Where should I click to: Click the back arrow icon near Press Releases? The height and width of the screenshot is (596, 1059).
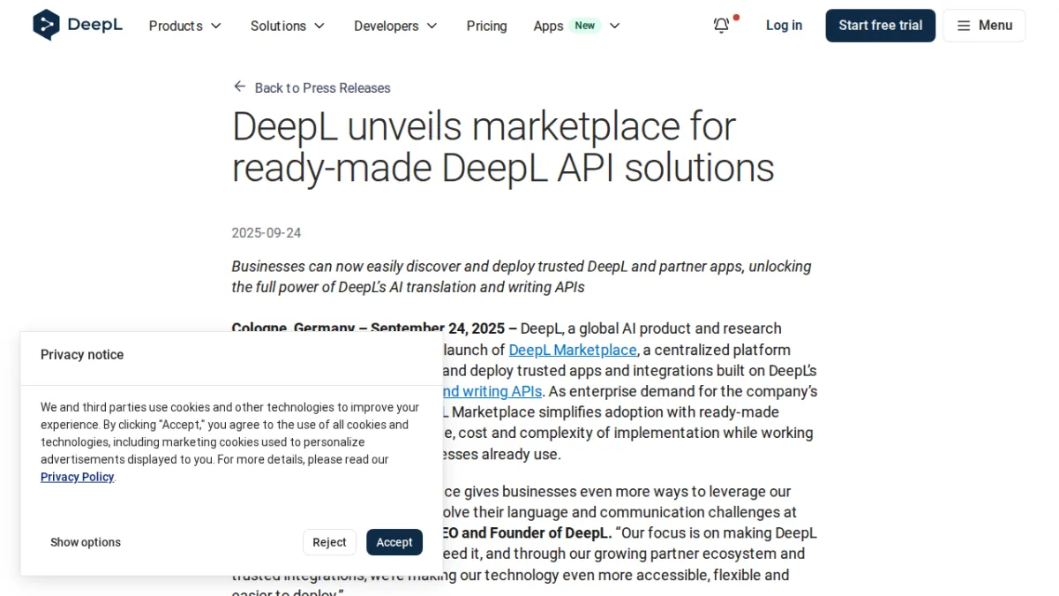[239, 87]
